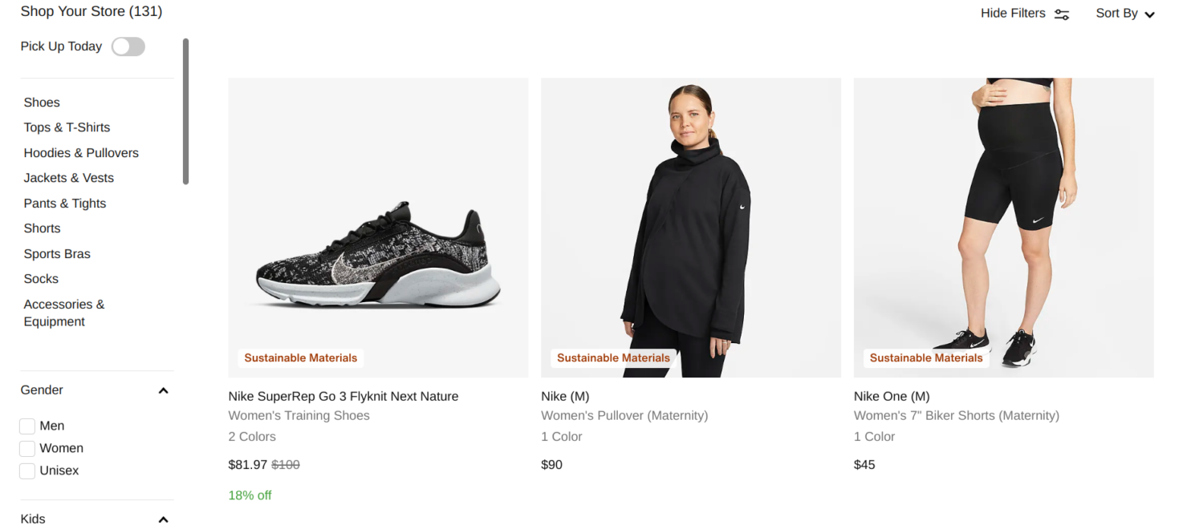Browse the Accessories & Equipment category

tap(64, 313)
